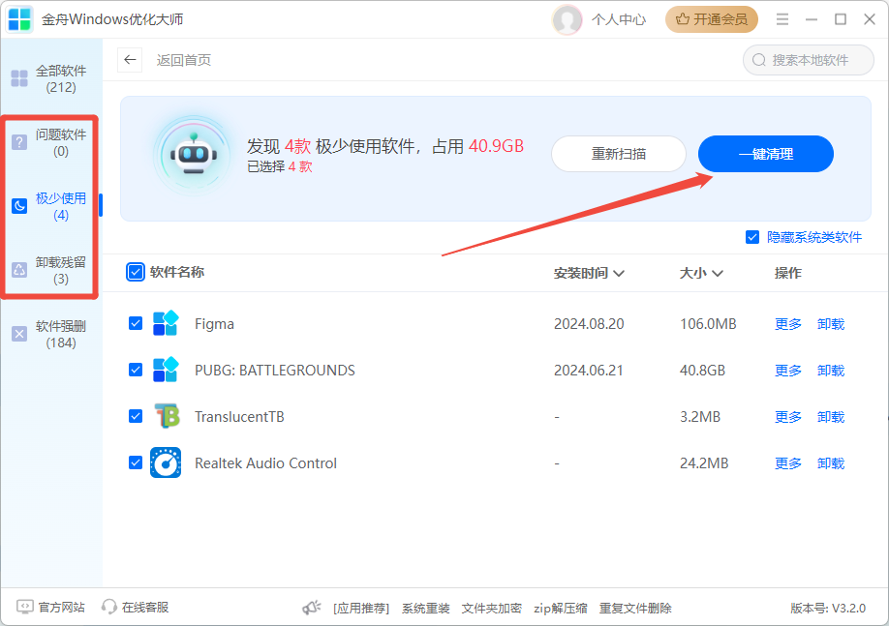889x626 pixels.
Task: Open the 文件夹加密 recommendation link
Action: [491, 609]
